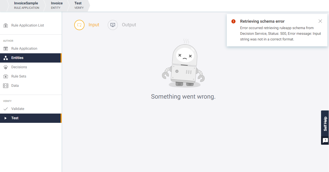Go to the Rule Sets section
The image size is (329, 172).
[x=18, y=76]
